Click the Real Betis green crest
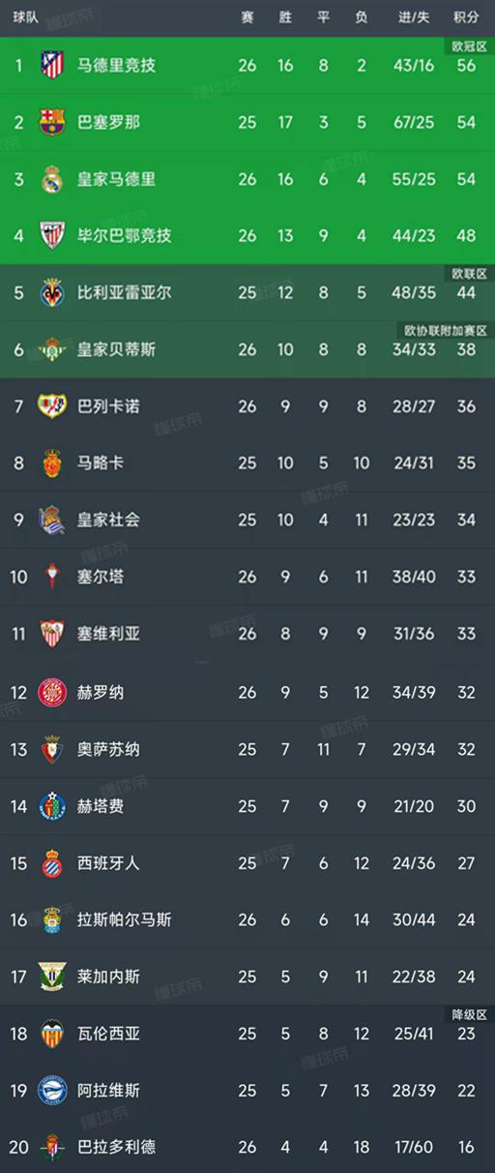 [51, 349]
